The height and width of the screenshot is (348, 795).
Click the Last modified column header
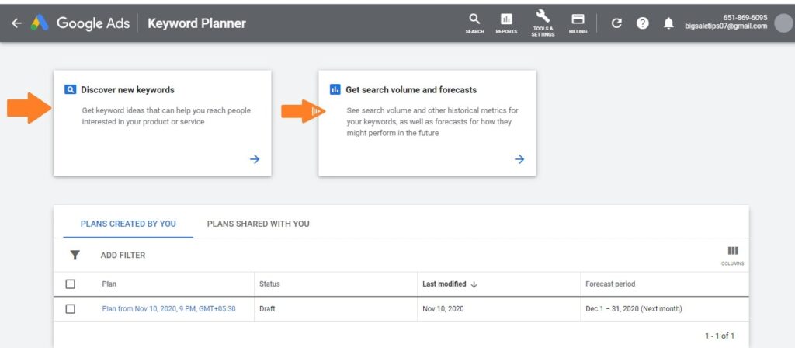[444, 284]
